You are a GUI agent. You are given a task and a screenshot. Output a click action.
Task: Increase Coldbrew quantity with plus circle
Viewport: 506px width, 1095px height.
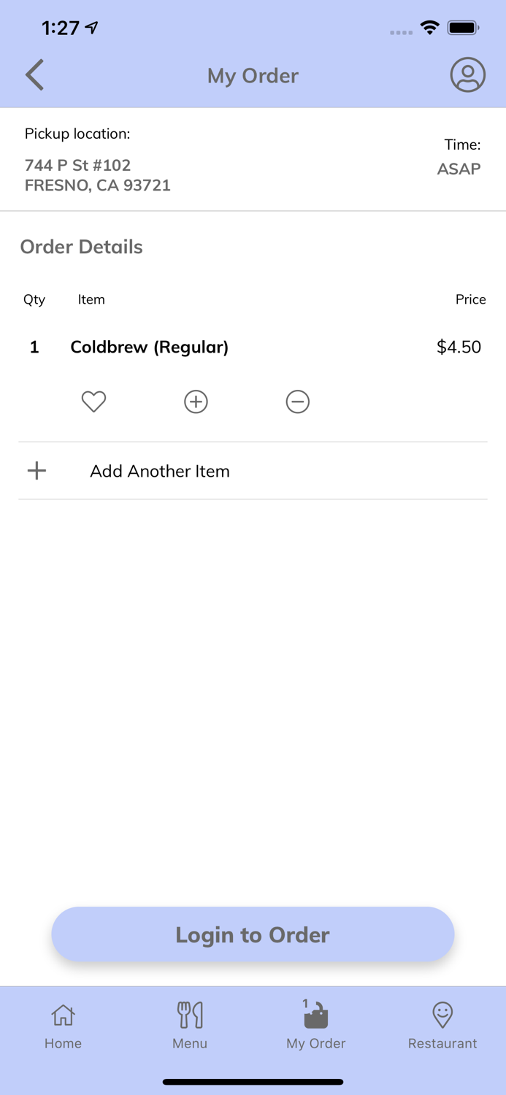pos(196,401)
